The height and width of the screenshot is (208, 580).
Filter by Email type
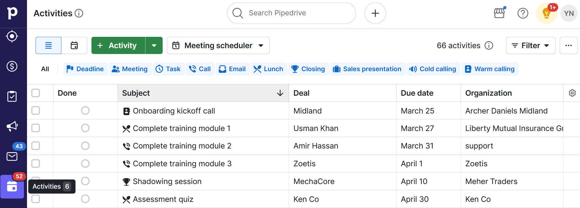tap(233, 69)
